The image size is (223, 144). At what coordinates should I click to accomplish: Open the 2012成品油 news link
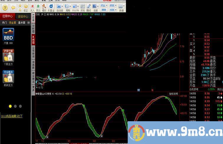(x=12, y=116)
